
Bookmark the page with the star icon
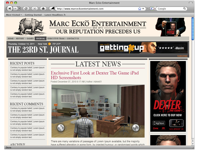click(140, 9)
